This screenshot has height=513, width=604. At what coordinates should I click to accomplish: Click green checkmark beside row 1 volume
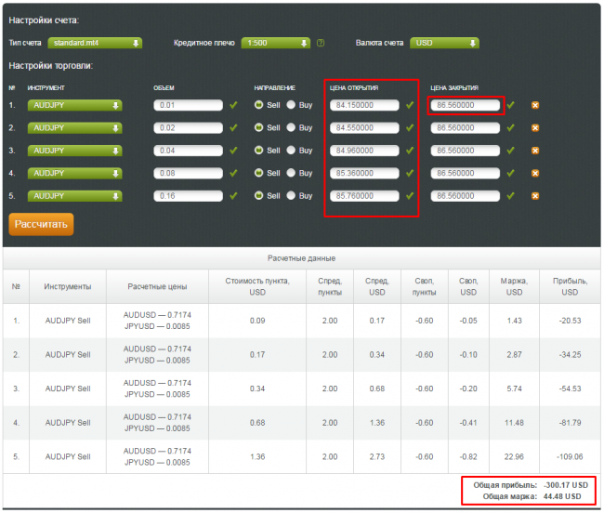[x=234, y=105]
